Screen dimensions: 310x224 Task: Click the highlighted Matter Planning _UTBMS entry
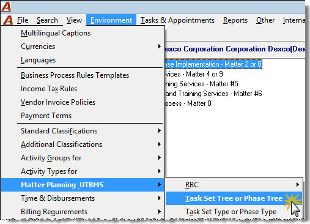pyautogui.click(x=83, y=185)
